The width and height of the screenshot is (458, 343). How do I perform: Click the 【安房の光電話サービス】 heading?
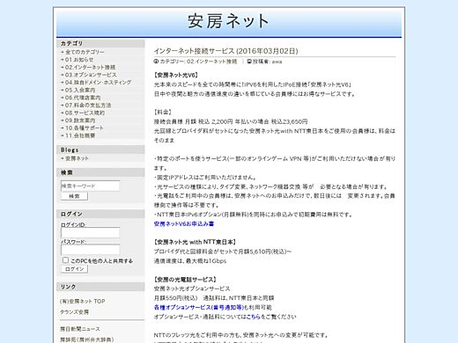[x=185, y=280]
